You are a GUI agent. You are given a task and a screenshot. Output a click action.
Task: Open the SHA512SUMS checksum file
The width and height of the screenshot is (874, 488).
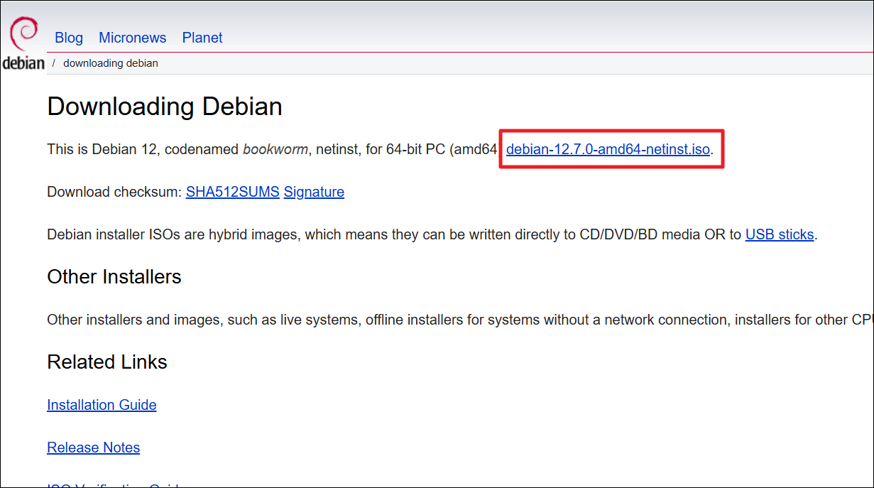tap(232, 192)
